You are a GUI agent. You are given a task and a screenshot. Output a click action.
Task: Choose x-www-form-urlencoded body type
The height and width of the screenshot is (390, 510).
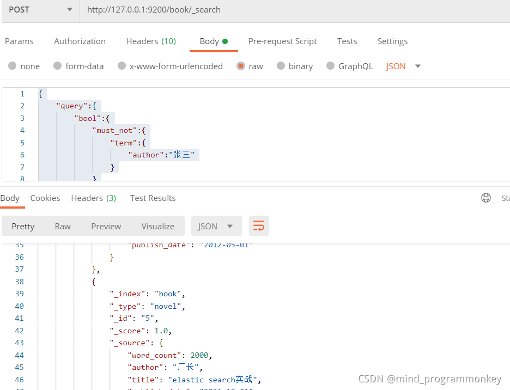[x=170, y=66]
